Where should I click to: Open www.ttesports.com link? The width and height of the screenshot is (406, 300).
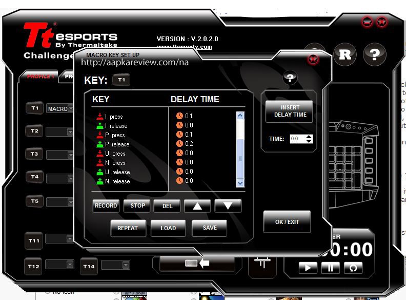pos(185,47)
